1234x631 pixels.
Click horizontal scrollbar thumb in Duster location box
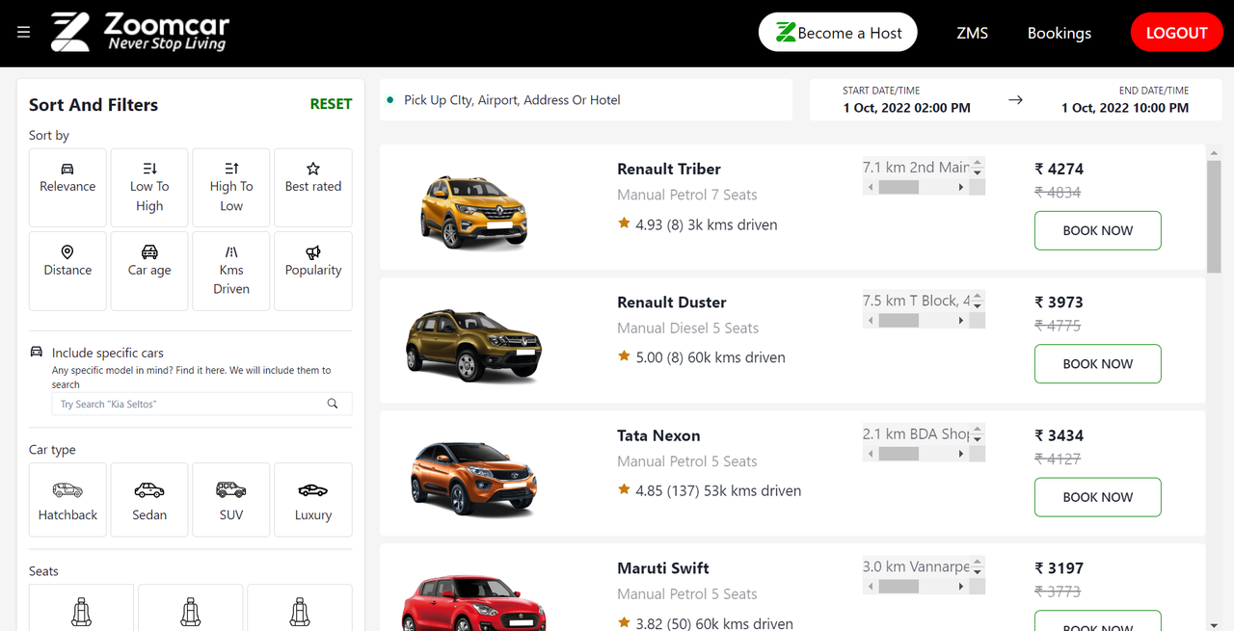tap(899, 321)
